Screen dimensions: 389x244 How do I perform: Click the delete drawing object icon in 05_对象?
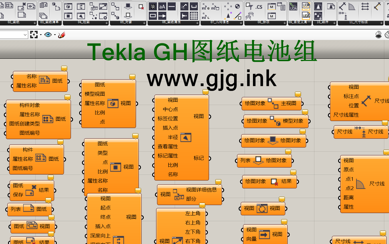click(141, 7)
